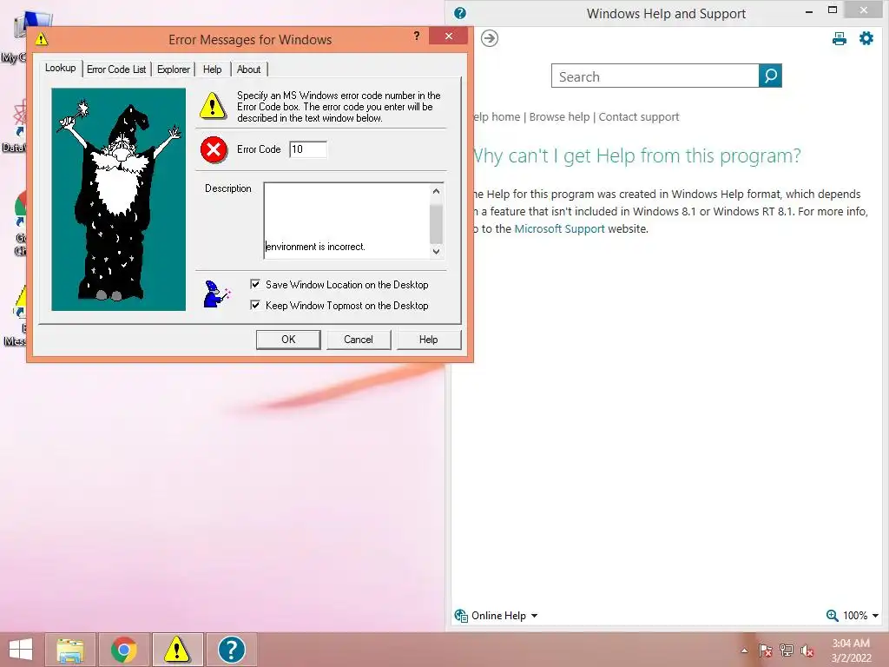Click the Help and Support taskbar icon
Viewport: 889px width, 667px height.
coord(231,650)
